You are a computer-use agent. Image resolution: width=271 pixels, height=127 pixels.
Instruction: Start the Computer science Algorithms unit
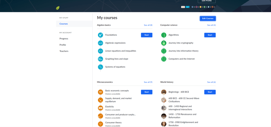pos(210,35)
